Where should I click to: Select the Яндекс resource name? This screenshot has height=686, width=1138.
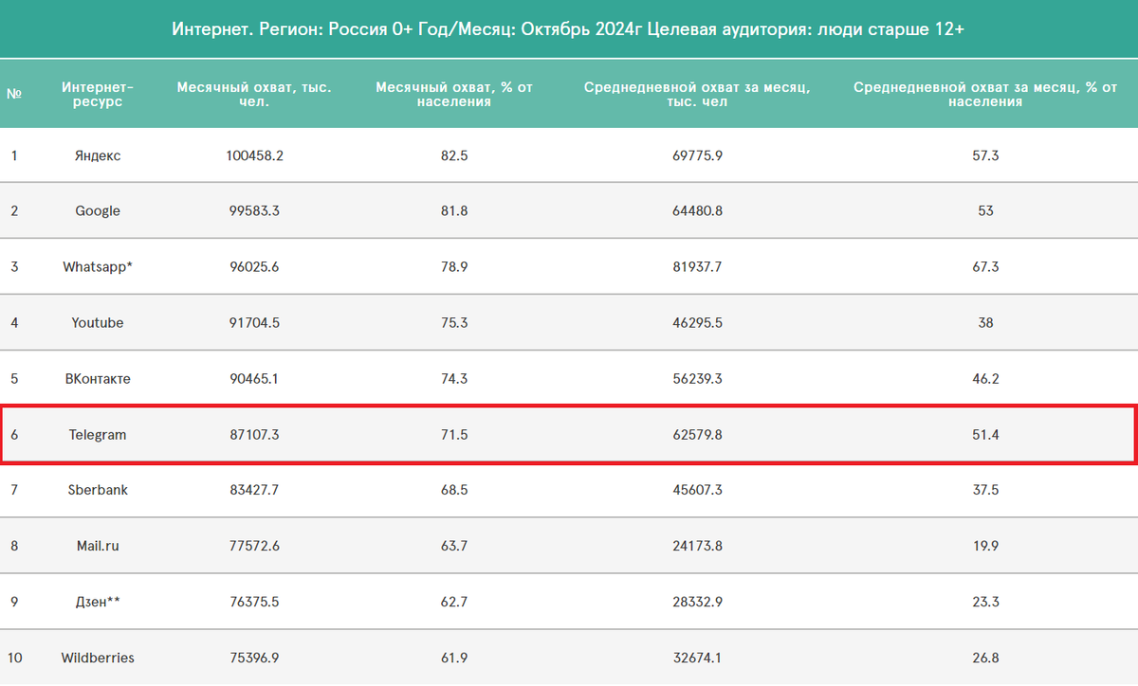(98, 155)
